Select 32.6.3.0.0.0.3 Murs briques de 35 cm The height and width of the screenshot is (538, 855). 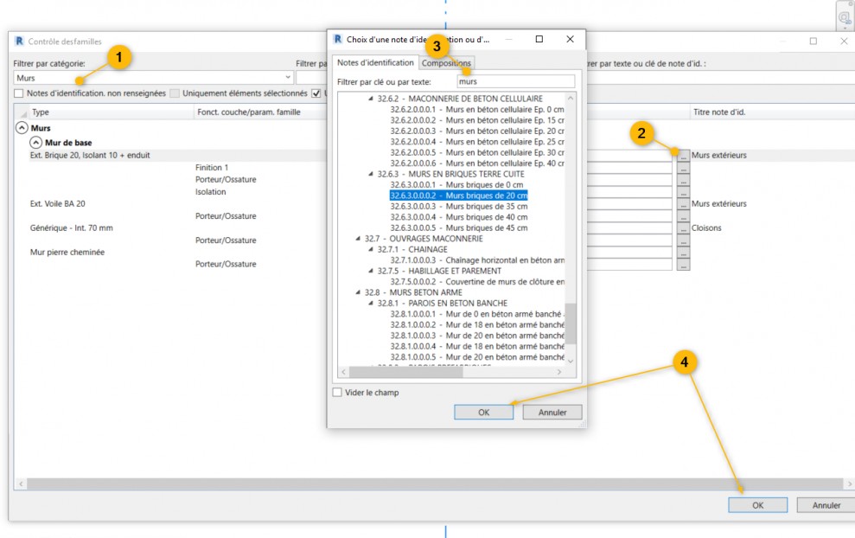point(458,206)
